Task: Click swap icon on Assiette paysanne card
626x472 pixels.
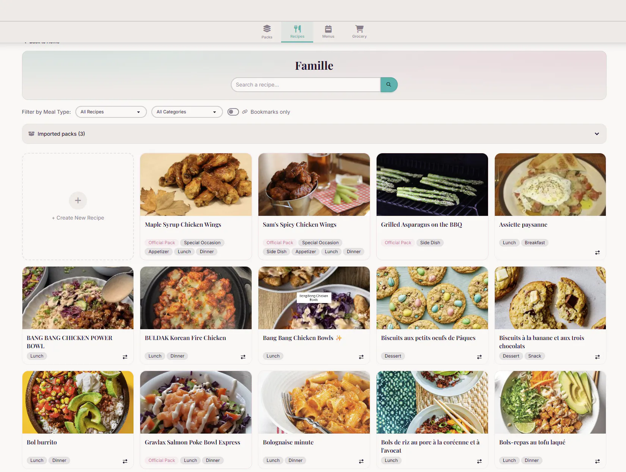Action: (x=597, y=252)
